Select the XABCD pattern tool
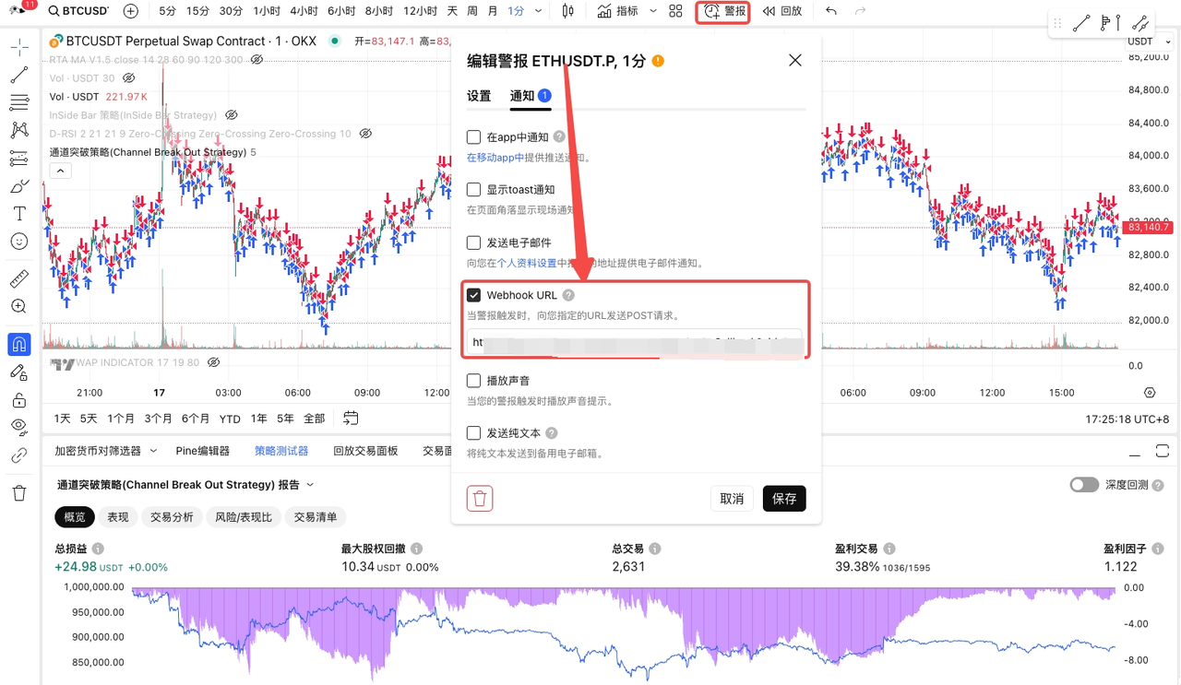Image resolution: width=1181 pixels, height=685 pixels. pos(19,130)
